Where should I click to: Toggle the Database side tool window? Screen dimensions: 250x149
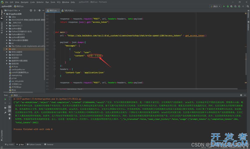pyautogui.click(x=248, y=25)
